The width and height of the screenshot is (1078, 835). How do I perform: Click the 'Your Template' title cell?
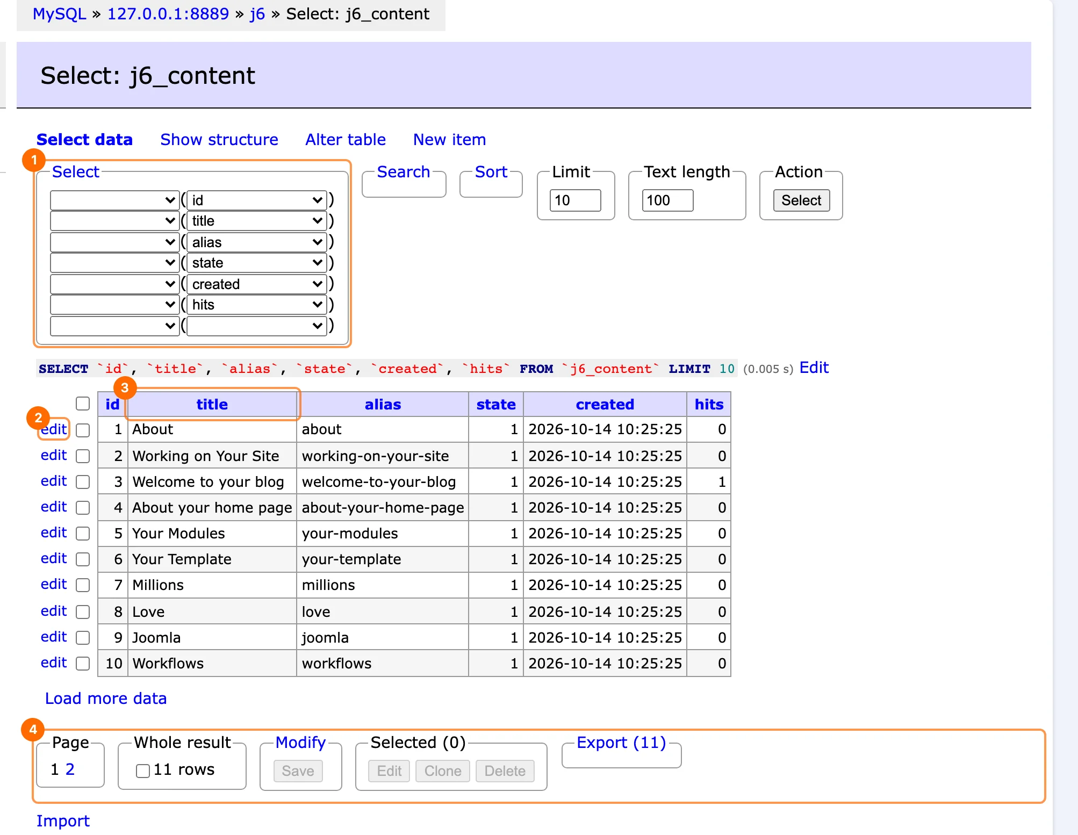click(x=212, y=559)
